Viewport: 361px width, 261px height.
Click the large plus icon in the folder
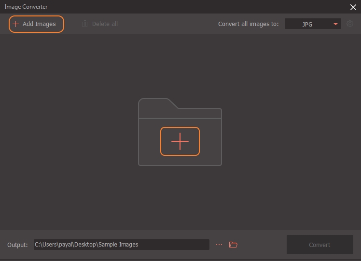180,141
